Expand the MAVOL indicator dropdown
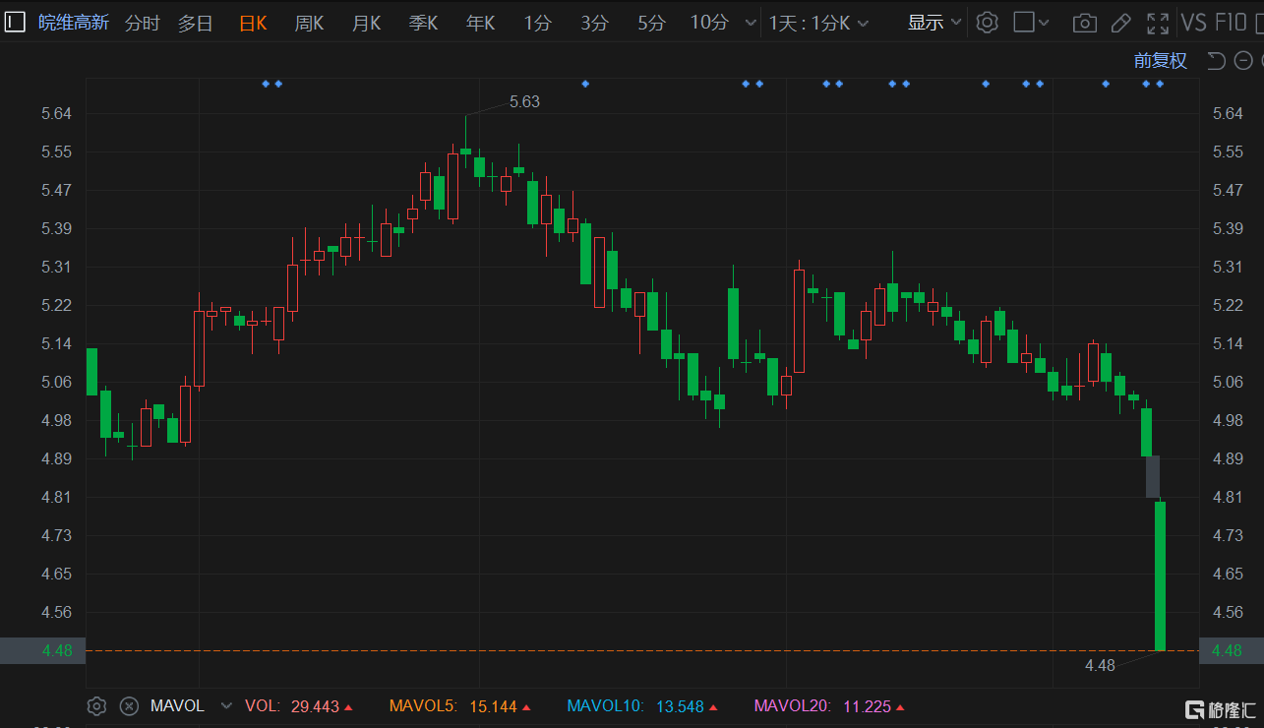1264x728 pixels. click(x=226, y=705)
